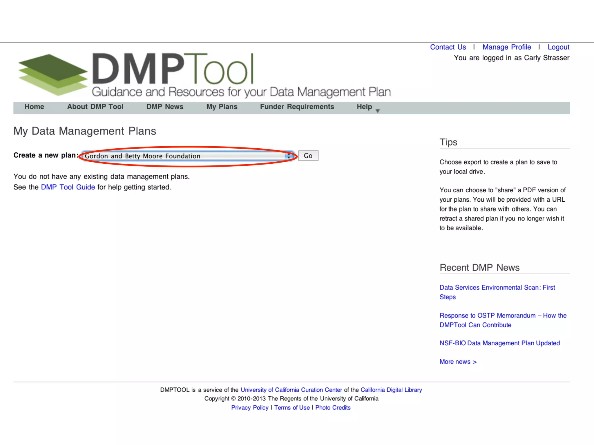This screenshot has width=594, height=445.
Task: Open the Home navigation item
Action: tap(34, 107)
